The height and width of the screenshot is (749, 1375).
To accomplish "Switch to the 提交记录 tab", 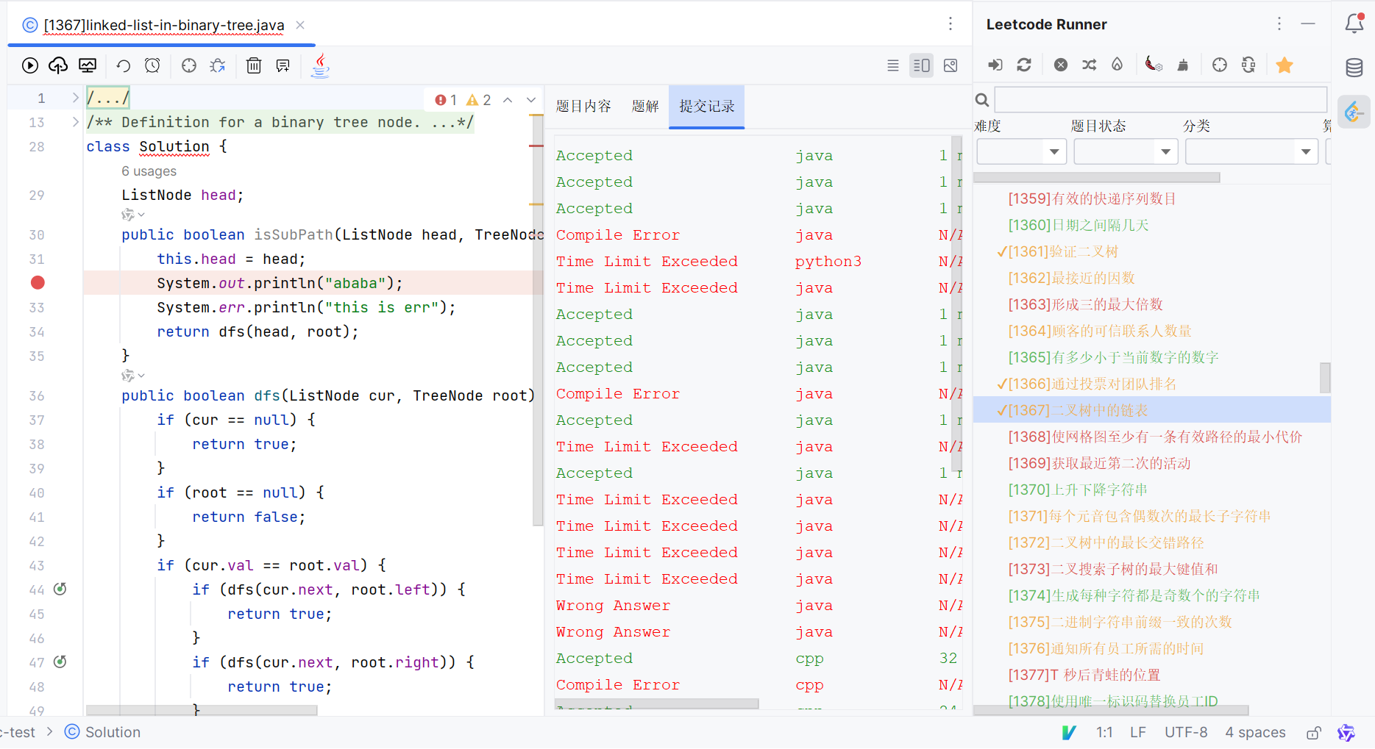I will coord(706,107).
